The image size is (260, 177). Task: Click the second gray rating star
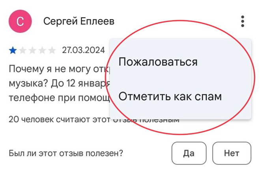pyautogui.click(x=23, y=50)
